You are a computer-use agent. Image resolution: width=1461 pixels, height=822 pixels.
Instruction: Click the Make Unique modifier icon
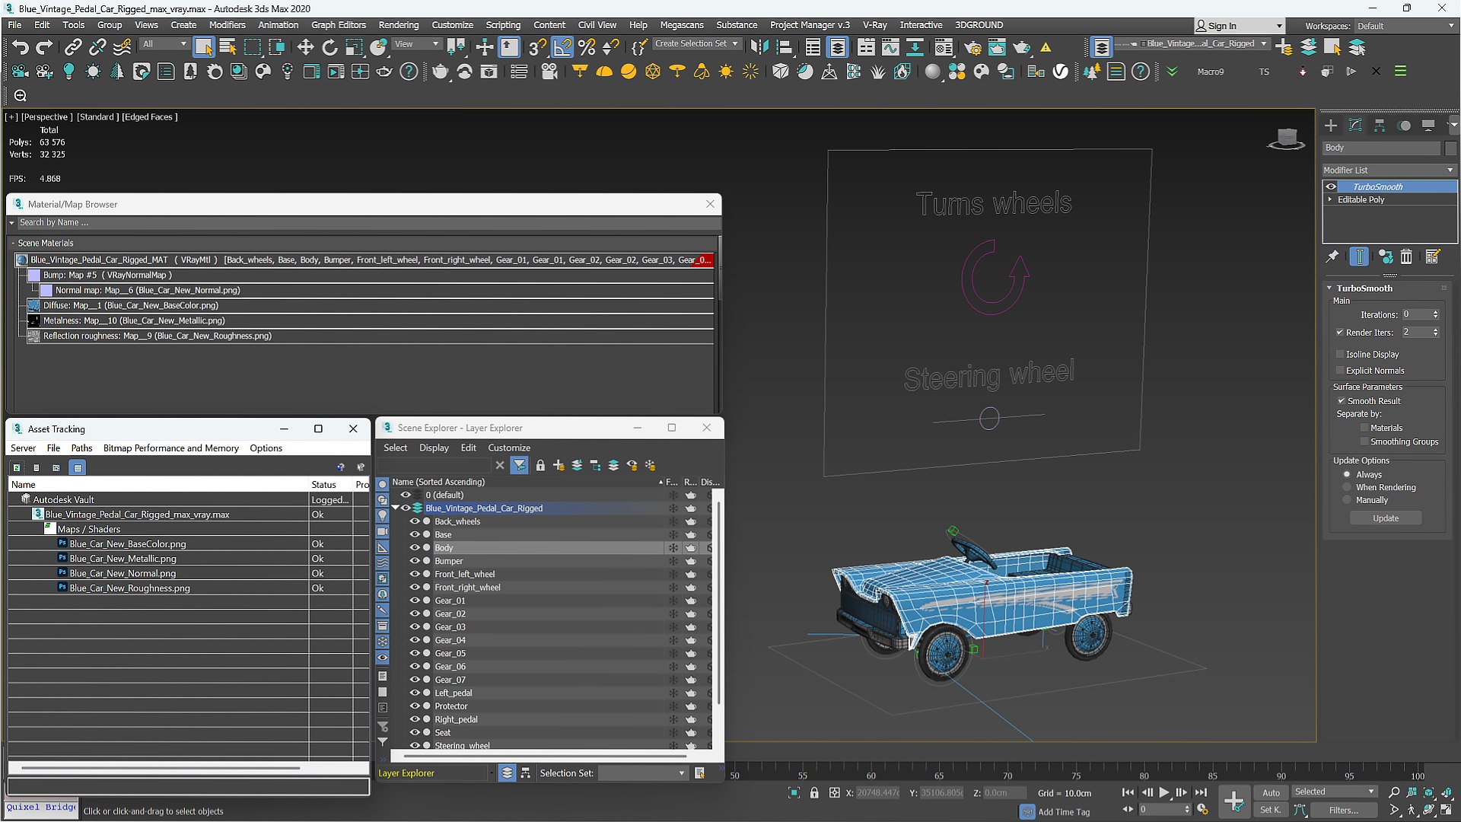[x=1385, y=257]
